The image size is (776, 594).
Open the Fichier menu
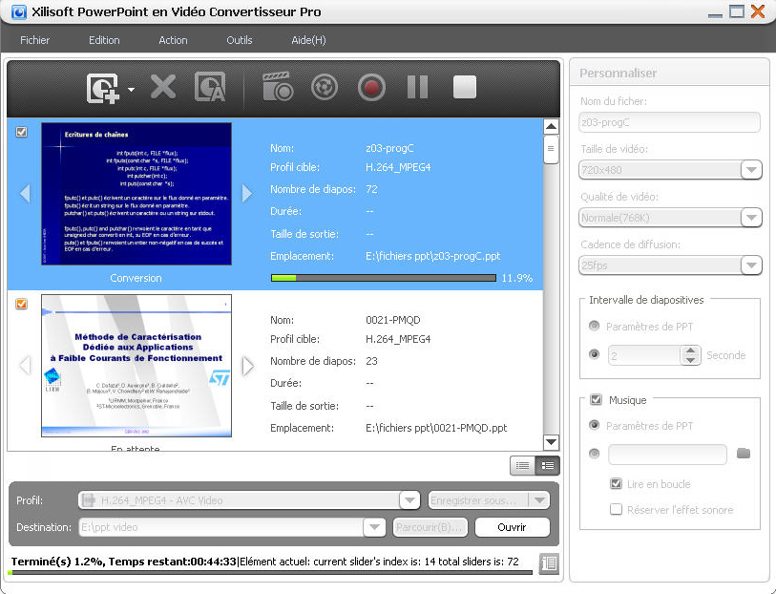(34, 40)
